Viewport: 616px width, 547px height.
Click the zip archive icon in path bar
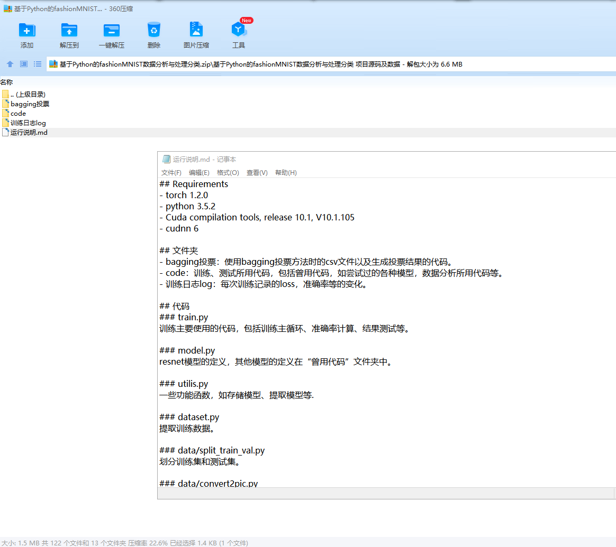pyautogui.click(x=53, y=64)
